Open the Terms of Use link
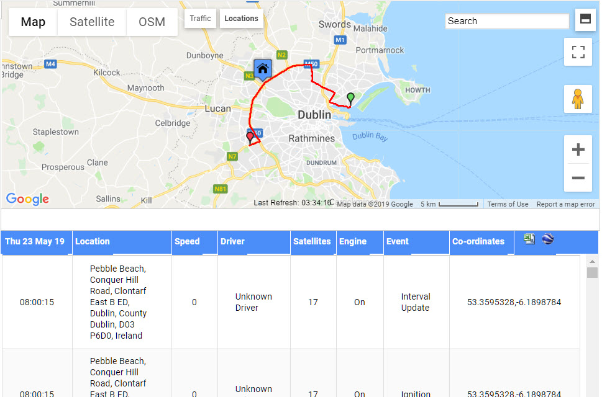This screenshot has height=397, width=602. (x=508, y=204)
